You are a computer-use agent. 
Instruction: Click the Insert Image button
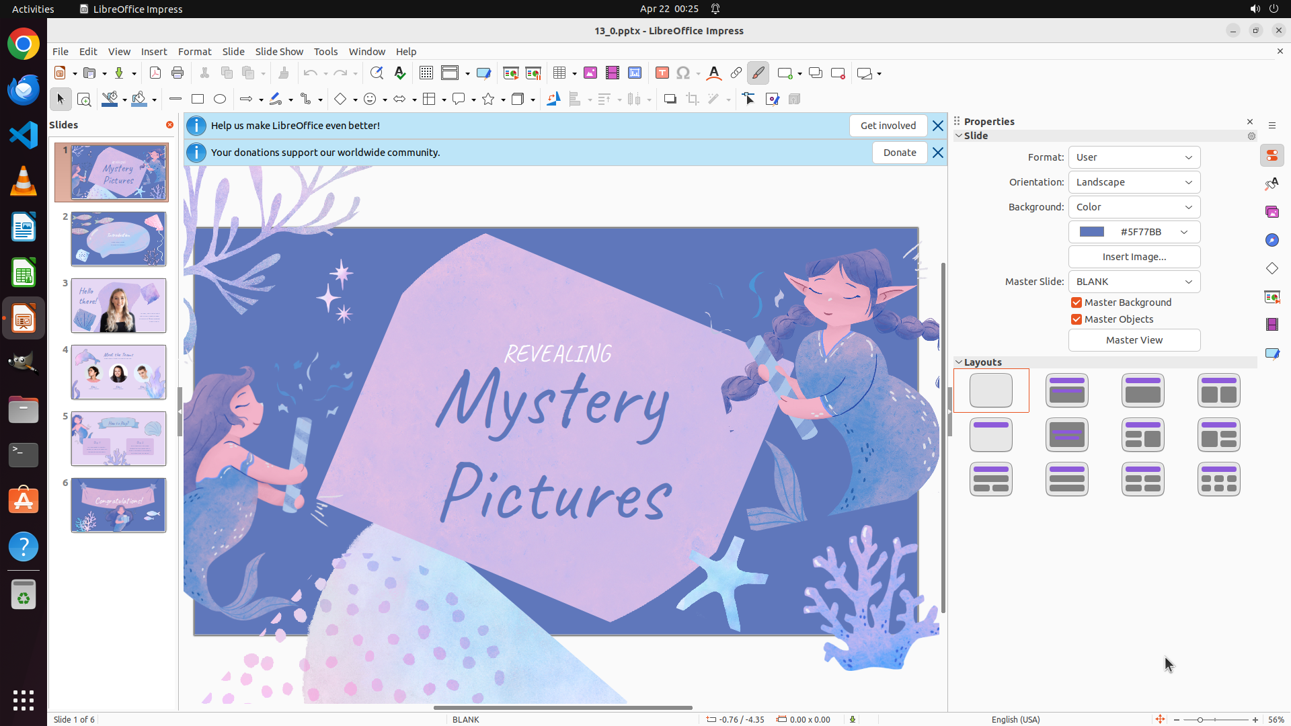[x=1134, y=257]
